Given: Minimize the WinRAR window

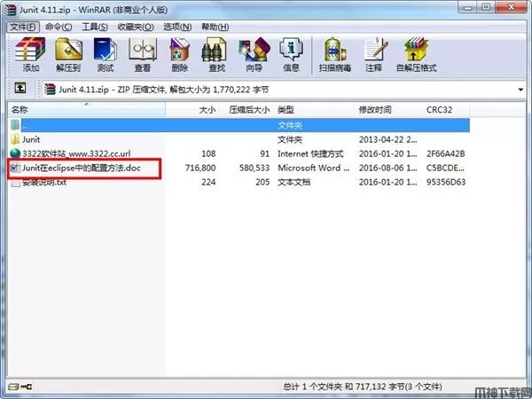Looking at the screenshot, I should (x=468, y=7).
